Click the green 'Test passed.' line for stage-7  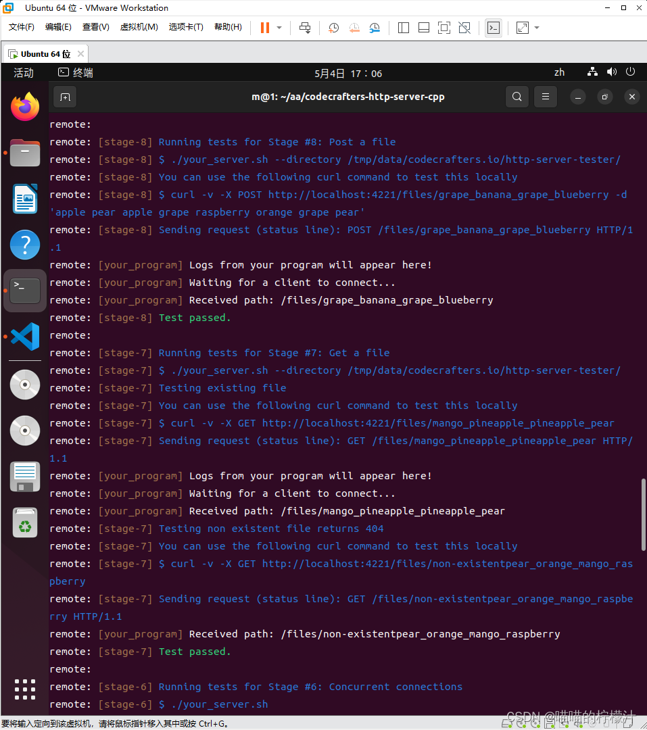pyautogui.click(x=195, y=652)
